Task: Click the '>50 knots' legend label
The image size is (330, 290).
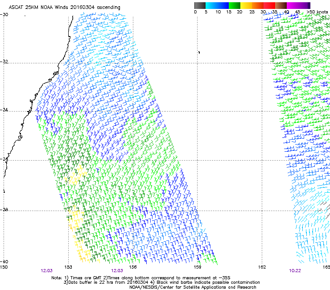Action: (x=317, y=12)
